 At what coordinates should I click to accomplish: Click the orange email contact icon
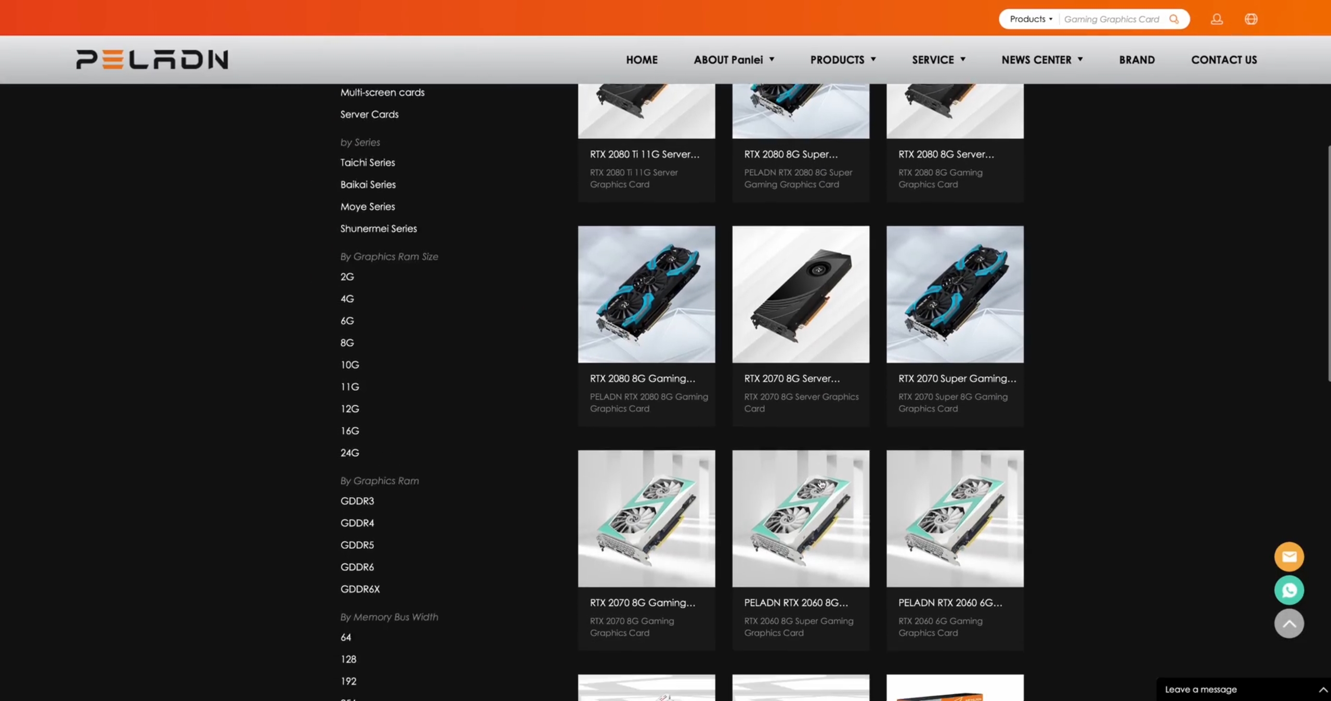(x=1288, y=557)
